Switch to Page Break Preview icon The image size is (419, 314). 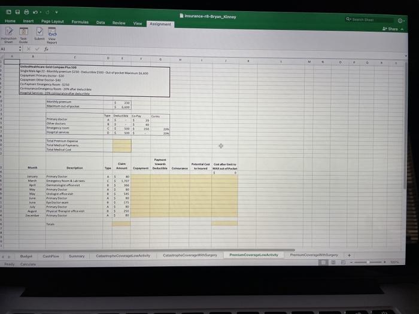tap(344, 262)
